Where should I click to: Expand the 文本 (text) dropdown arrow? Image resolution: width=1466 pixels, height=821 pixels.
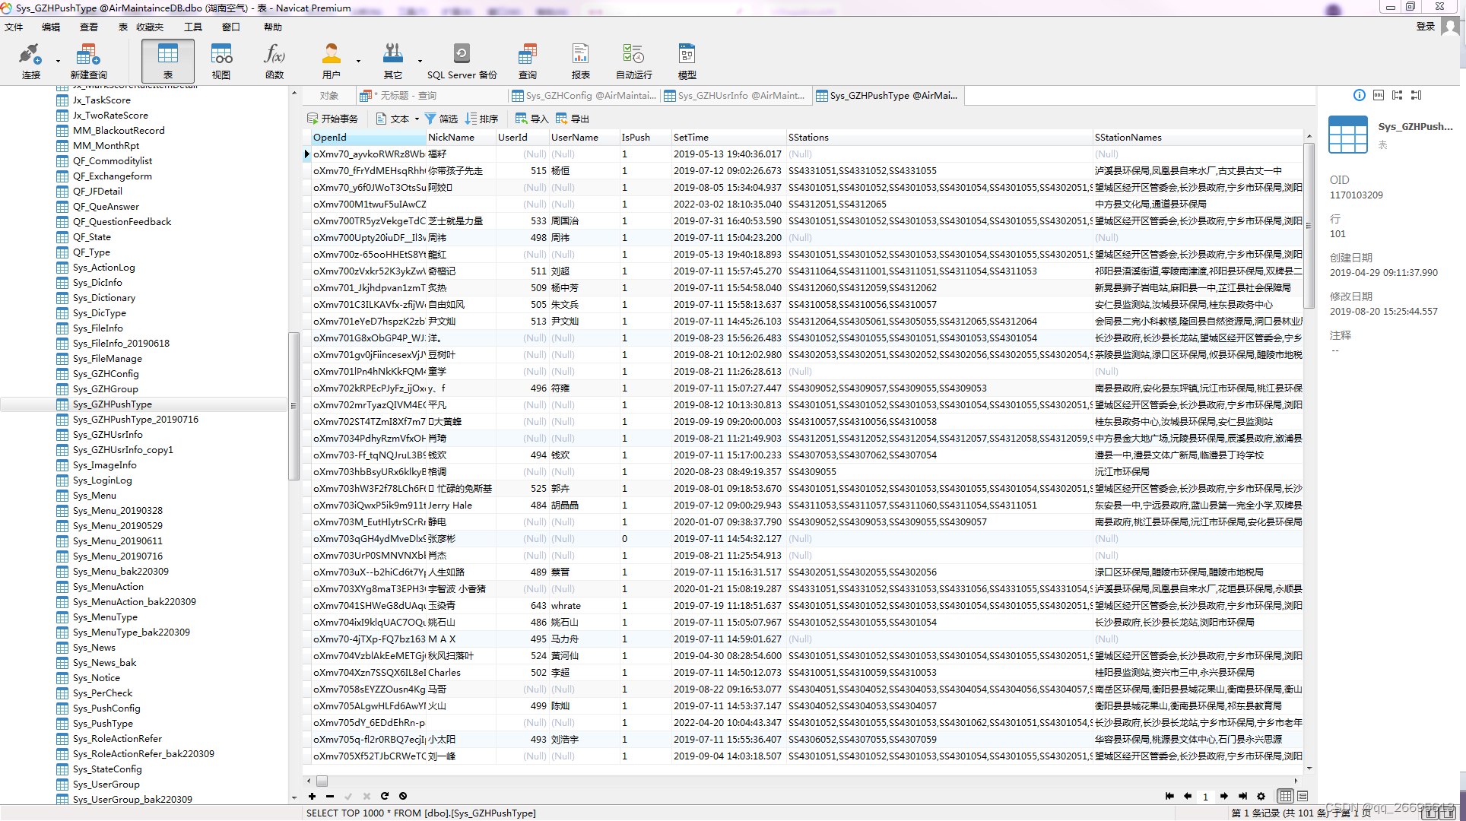click(x=417, y=119)
